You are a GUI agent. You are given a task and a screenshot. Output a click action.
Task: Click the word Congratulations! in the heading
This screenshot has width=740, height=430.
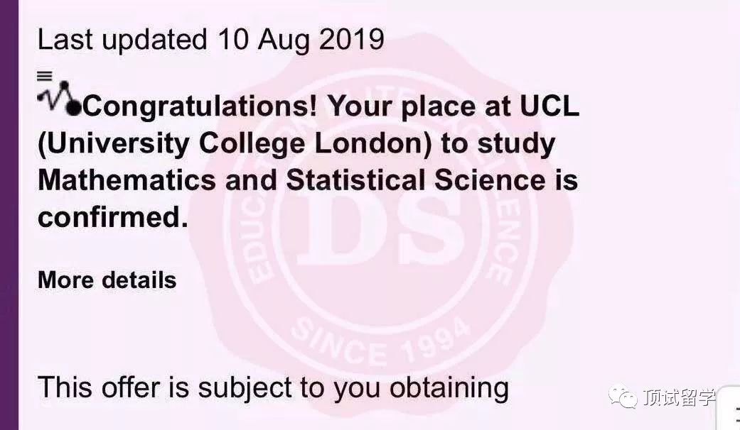[200, 107]
